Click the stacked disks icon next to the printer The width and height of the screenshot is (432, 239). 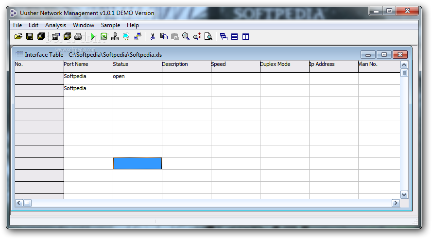coord(67,36)
